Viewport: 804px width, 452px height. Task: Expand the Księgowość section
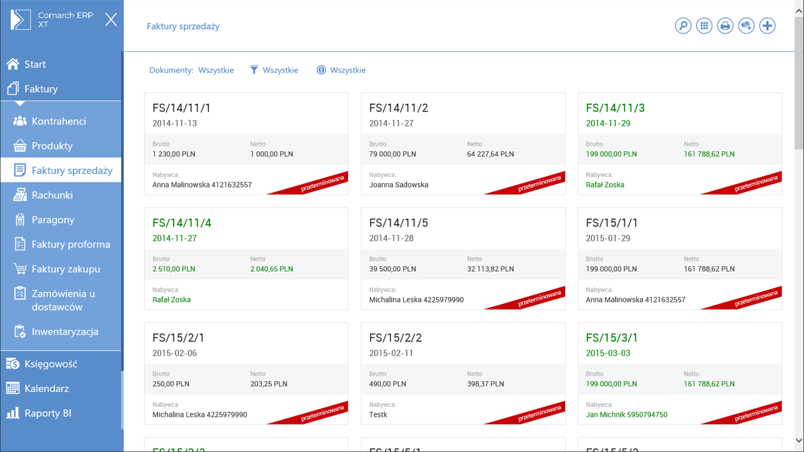tap(50, 364)
